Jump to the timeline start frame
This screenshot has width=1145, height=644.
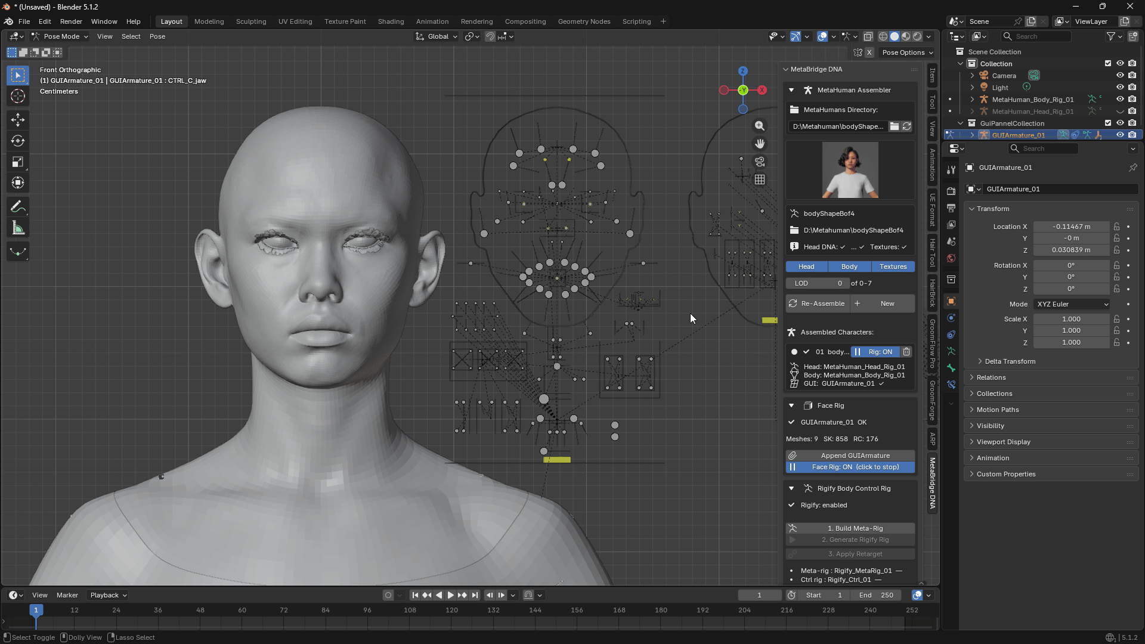pyautogui.click(x=415, y=595)
